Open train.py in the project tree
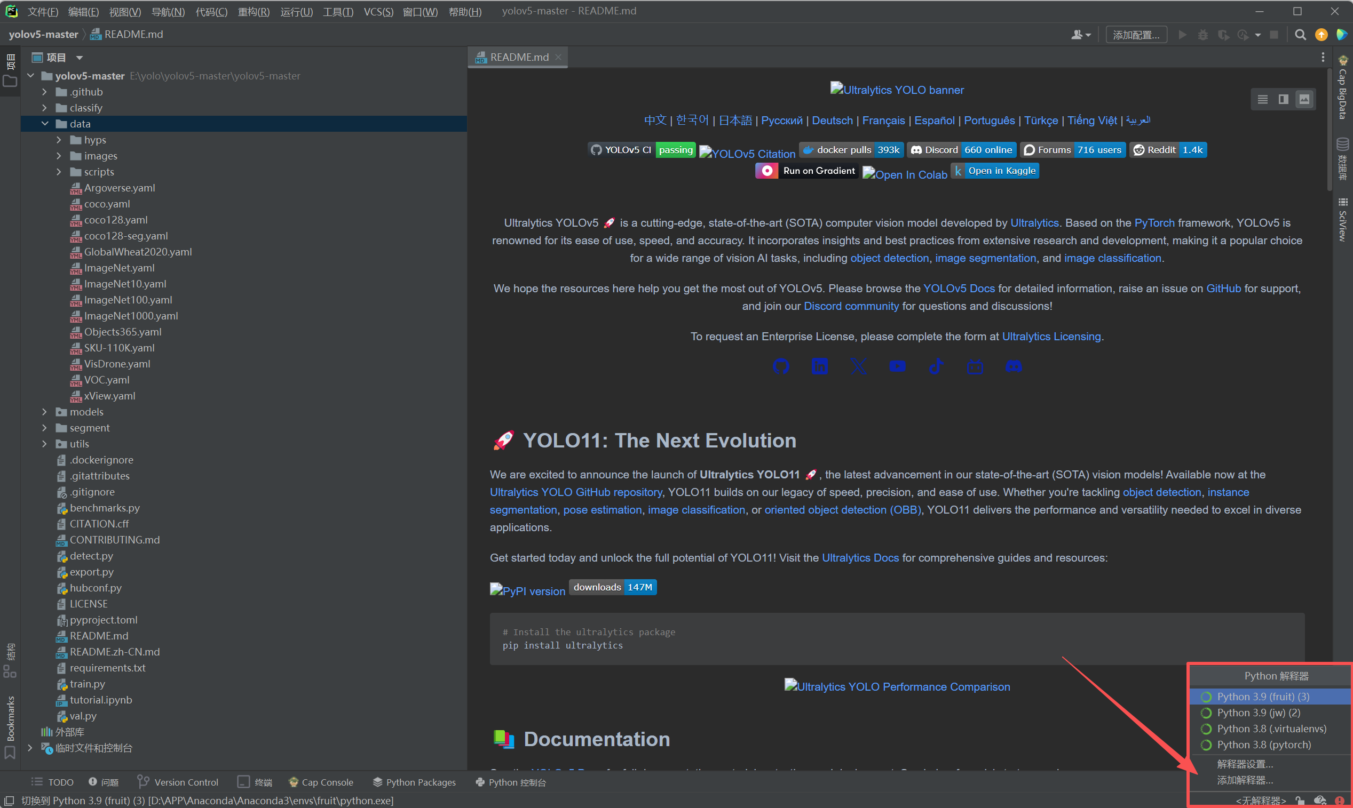1353x808 pixels. [87, 684]
